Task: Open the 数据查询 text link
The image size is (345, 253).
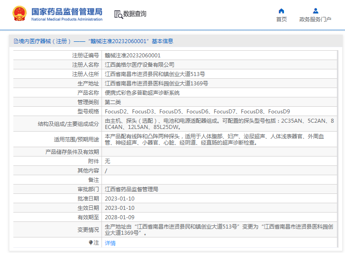Action: pos(135,14)
